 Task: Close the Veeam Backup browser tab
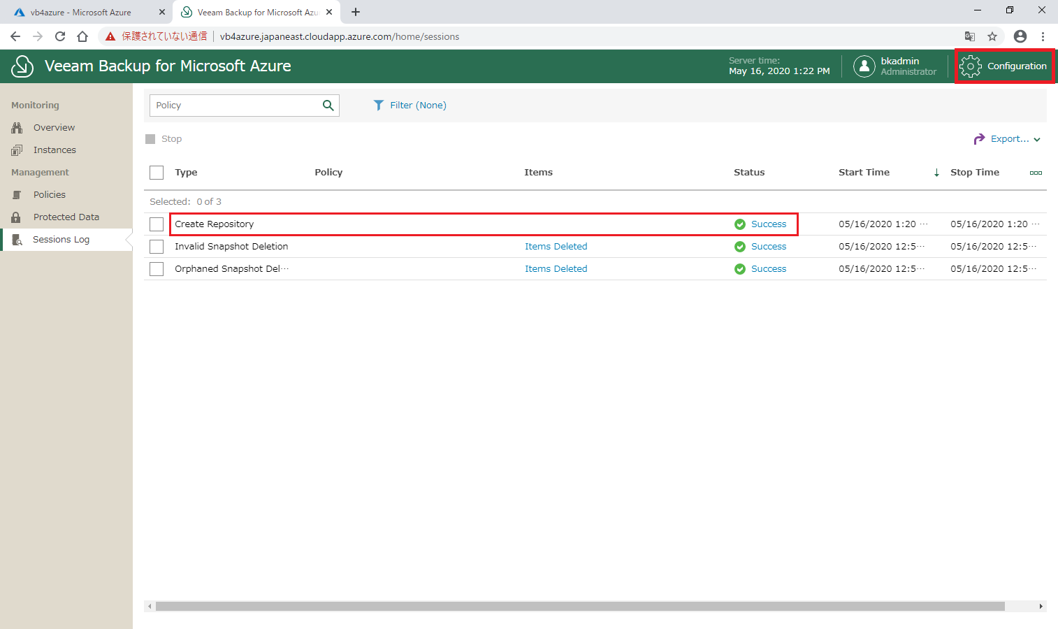[329, 13]
